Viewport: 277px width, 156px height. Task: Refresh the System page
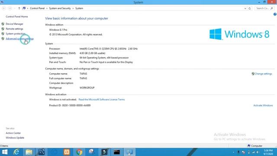coord(250,8)
